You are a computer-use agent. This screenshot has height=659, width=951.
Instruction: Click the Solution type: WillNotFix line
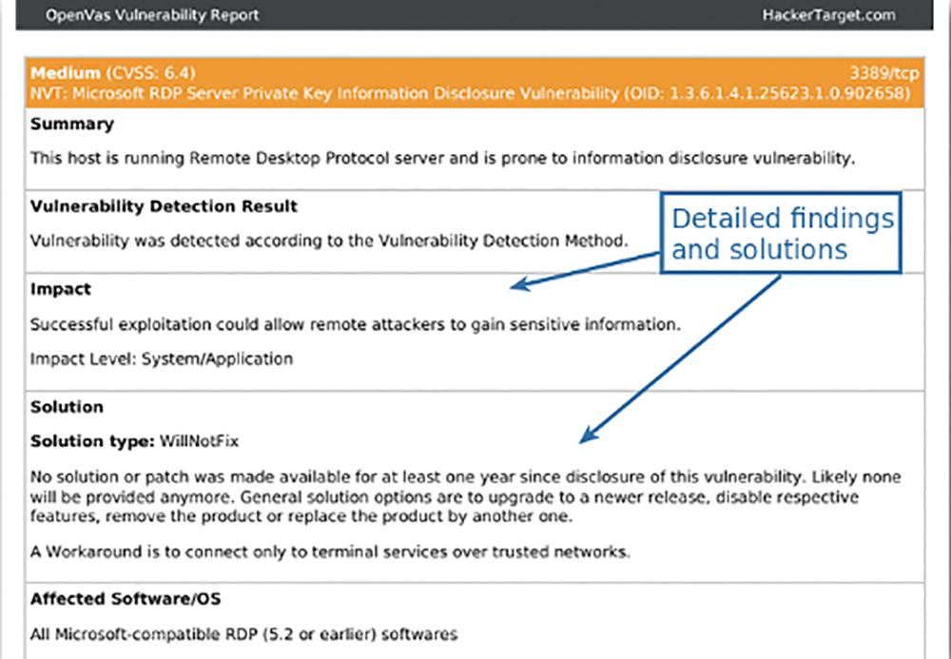coord(135,441)
